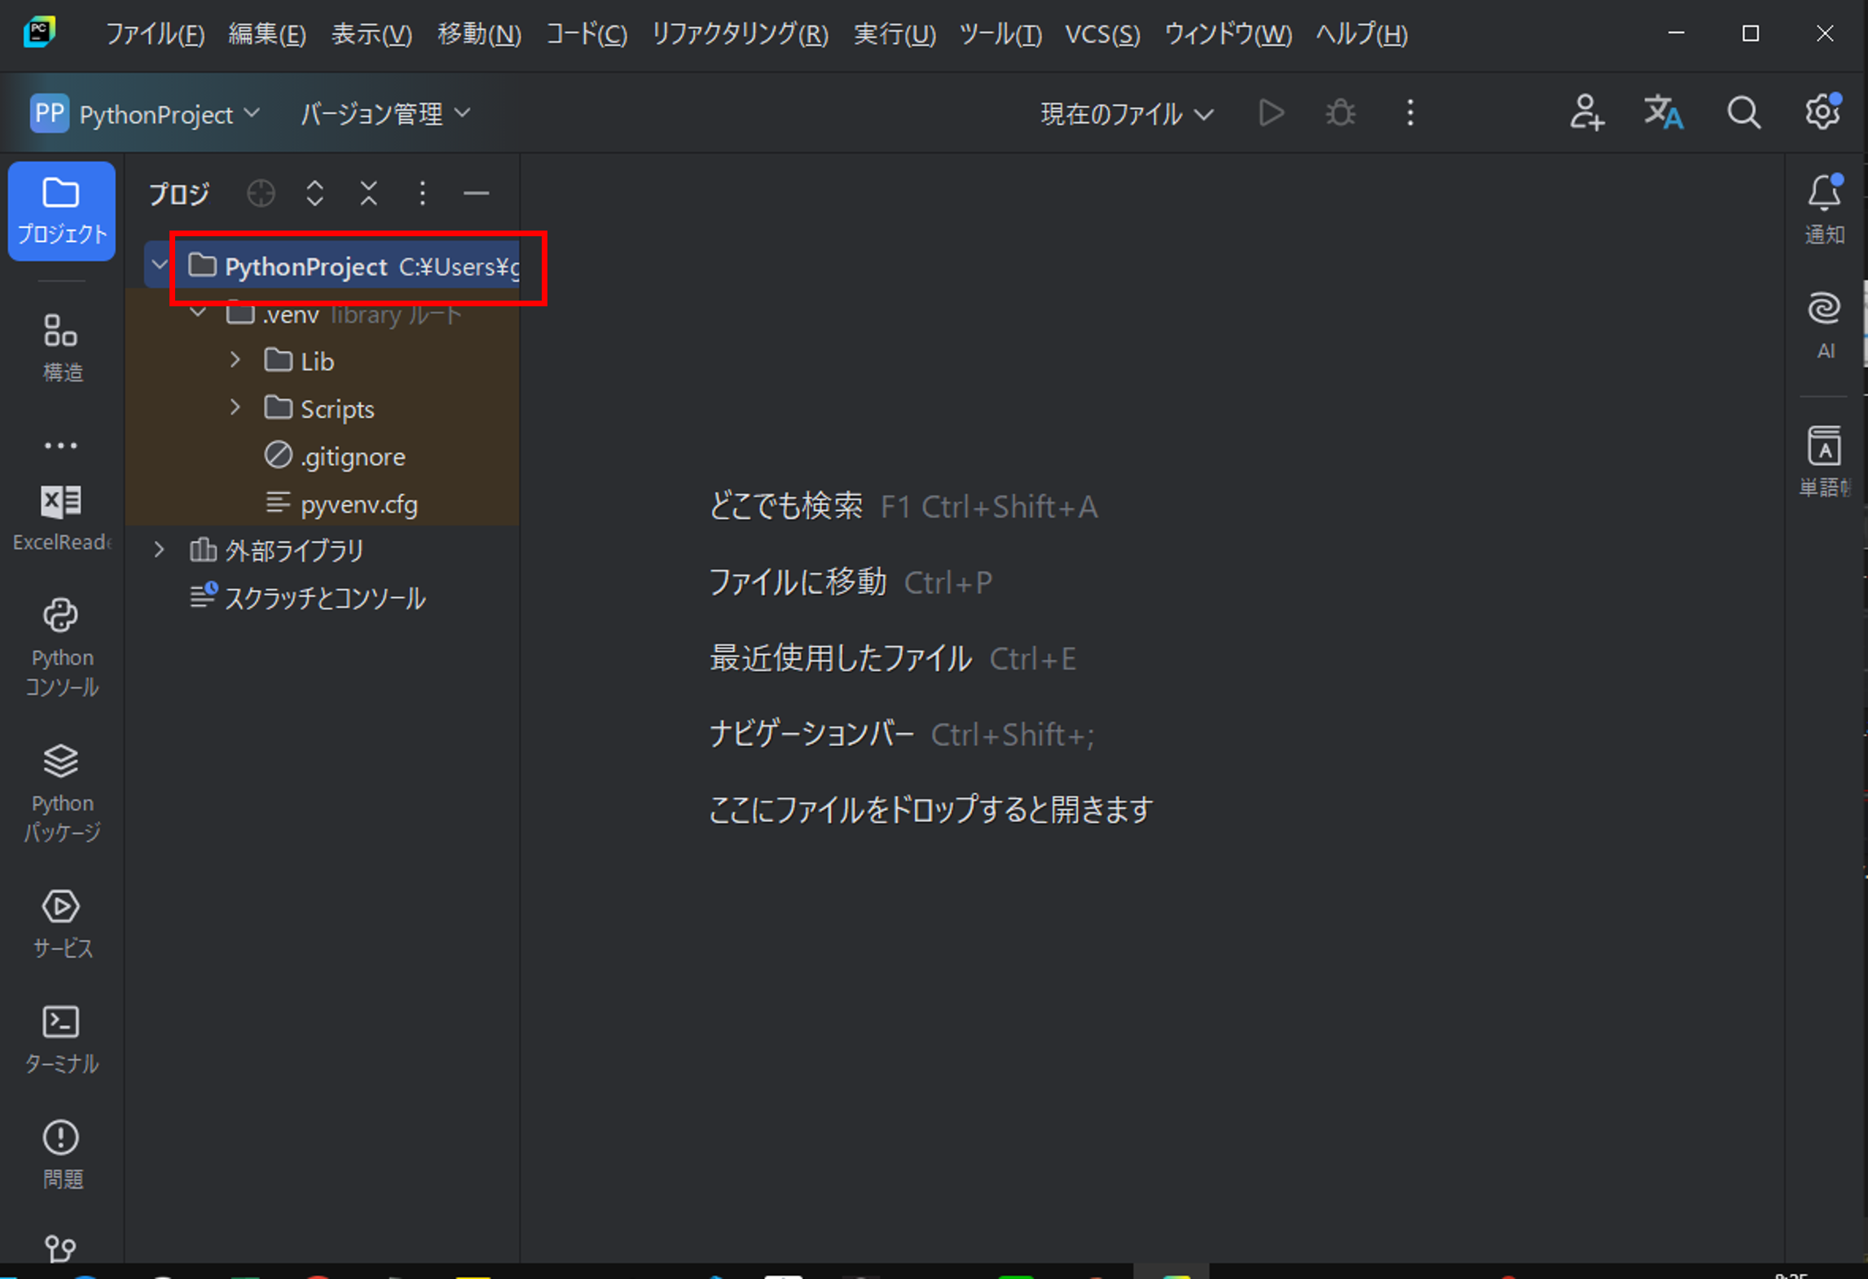Collapse all nodes in the project tree
1868x1279 pixels.
tap(368, 193)
